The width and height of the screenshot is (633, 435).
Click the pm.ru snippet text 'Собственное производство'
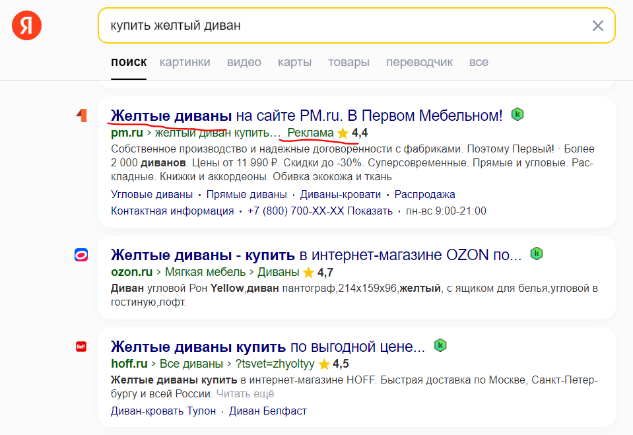pyautogui.click(x=180, y=149)
